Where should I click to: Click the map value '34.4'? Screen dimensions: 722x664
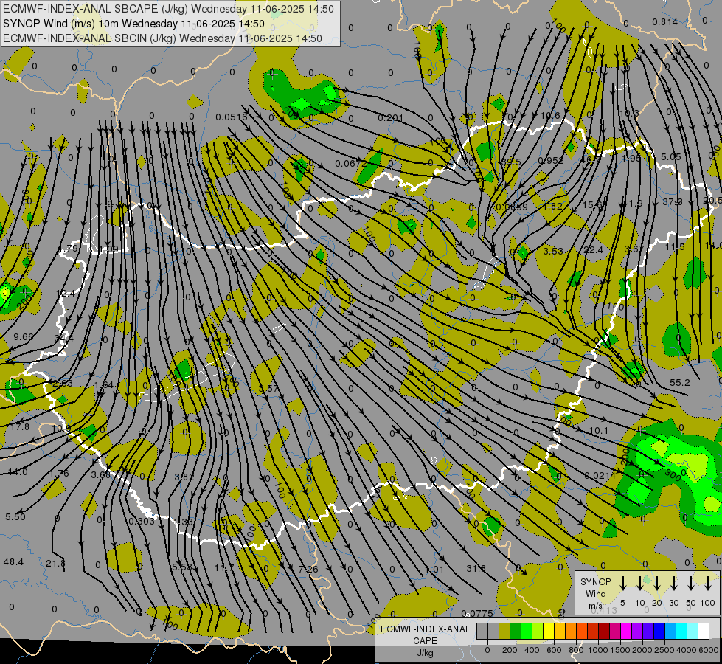pyautogui.click(x=63, y=339)
